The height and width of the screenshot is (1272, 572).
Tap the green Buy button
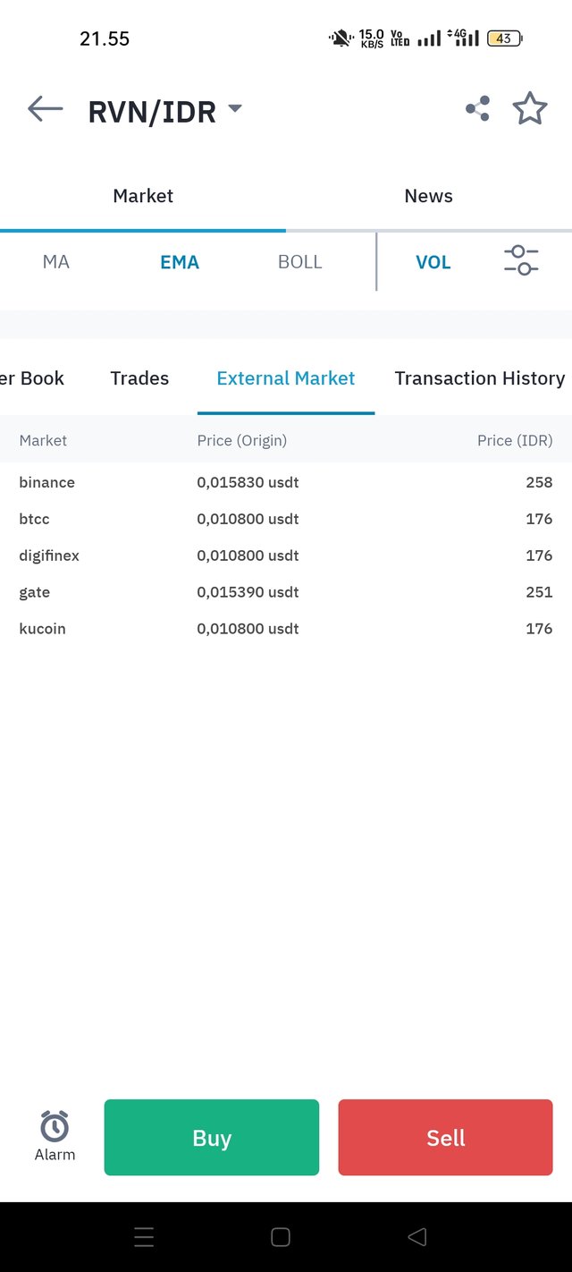pos(212,1137)
